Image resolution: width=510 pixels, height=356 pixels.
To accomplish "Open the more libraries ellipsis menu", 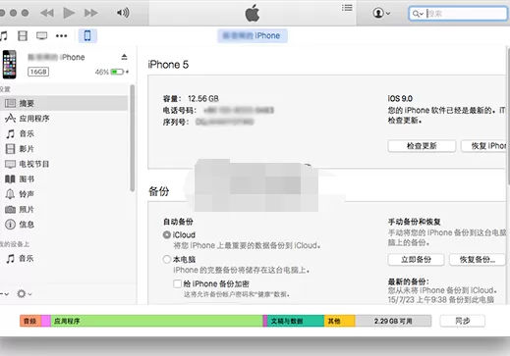I will 62,35.
